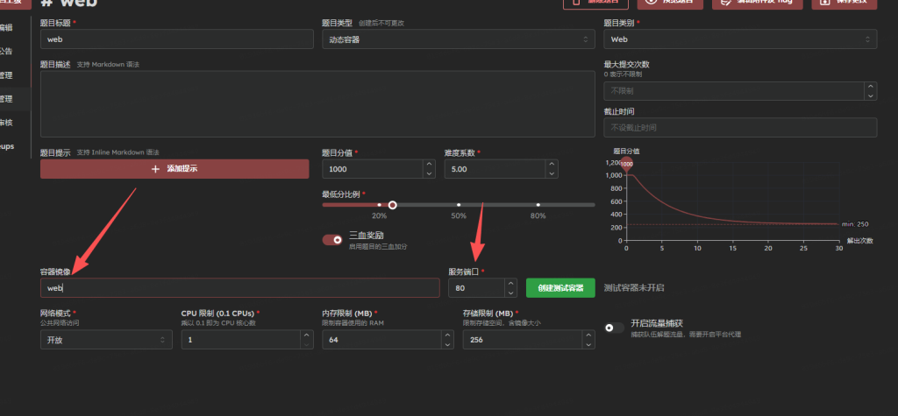Click the 添加提示 button

[x=175, y=169]
